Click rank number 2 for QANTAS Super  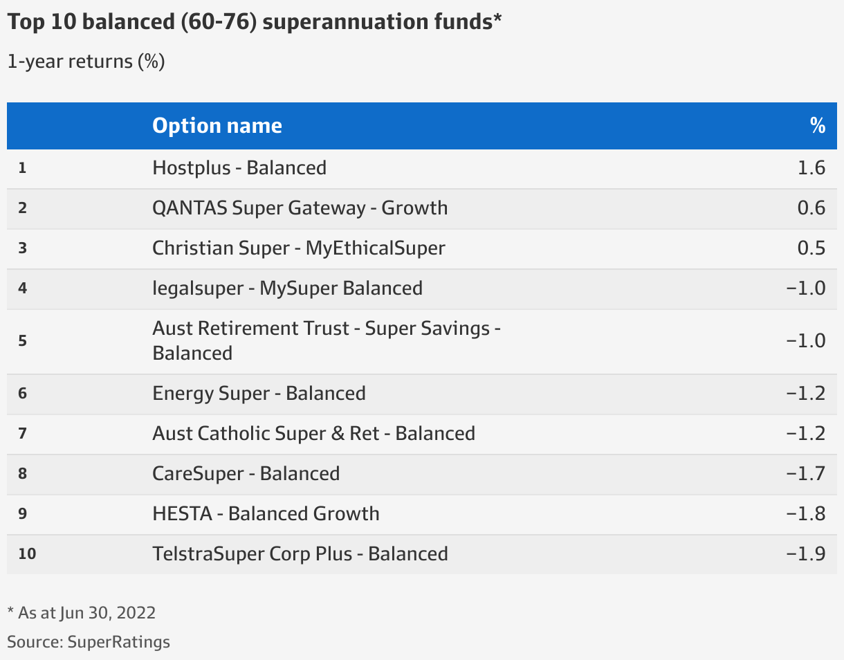(x=22, y=208)
